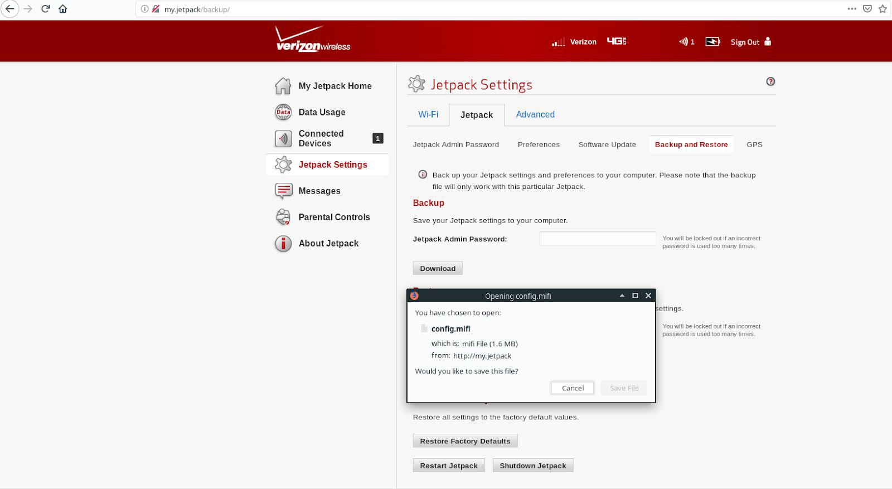
Task: Open Software Update subtab
Action: point(607,144)
